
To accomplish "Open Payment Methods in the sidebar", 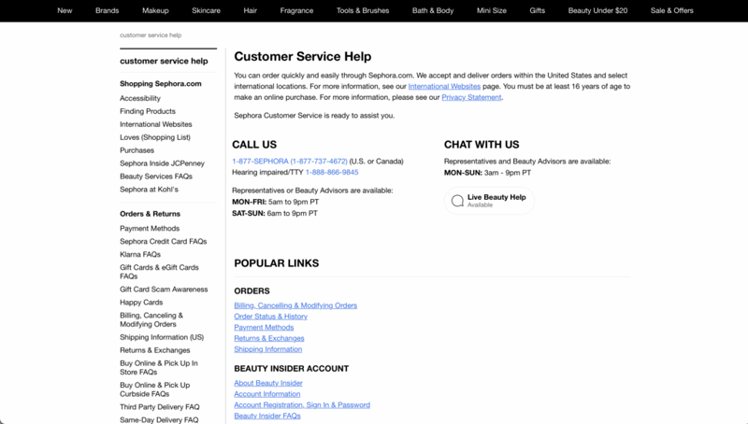I will pos(150,229).
